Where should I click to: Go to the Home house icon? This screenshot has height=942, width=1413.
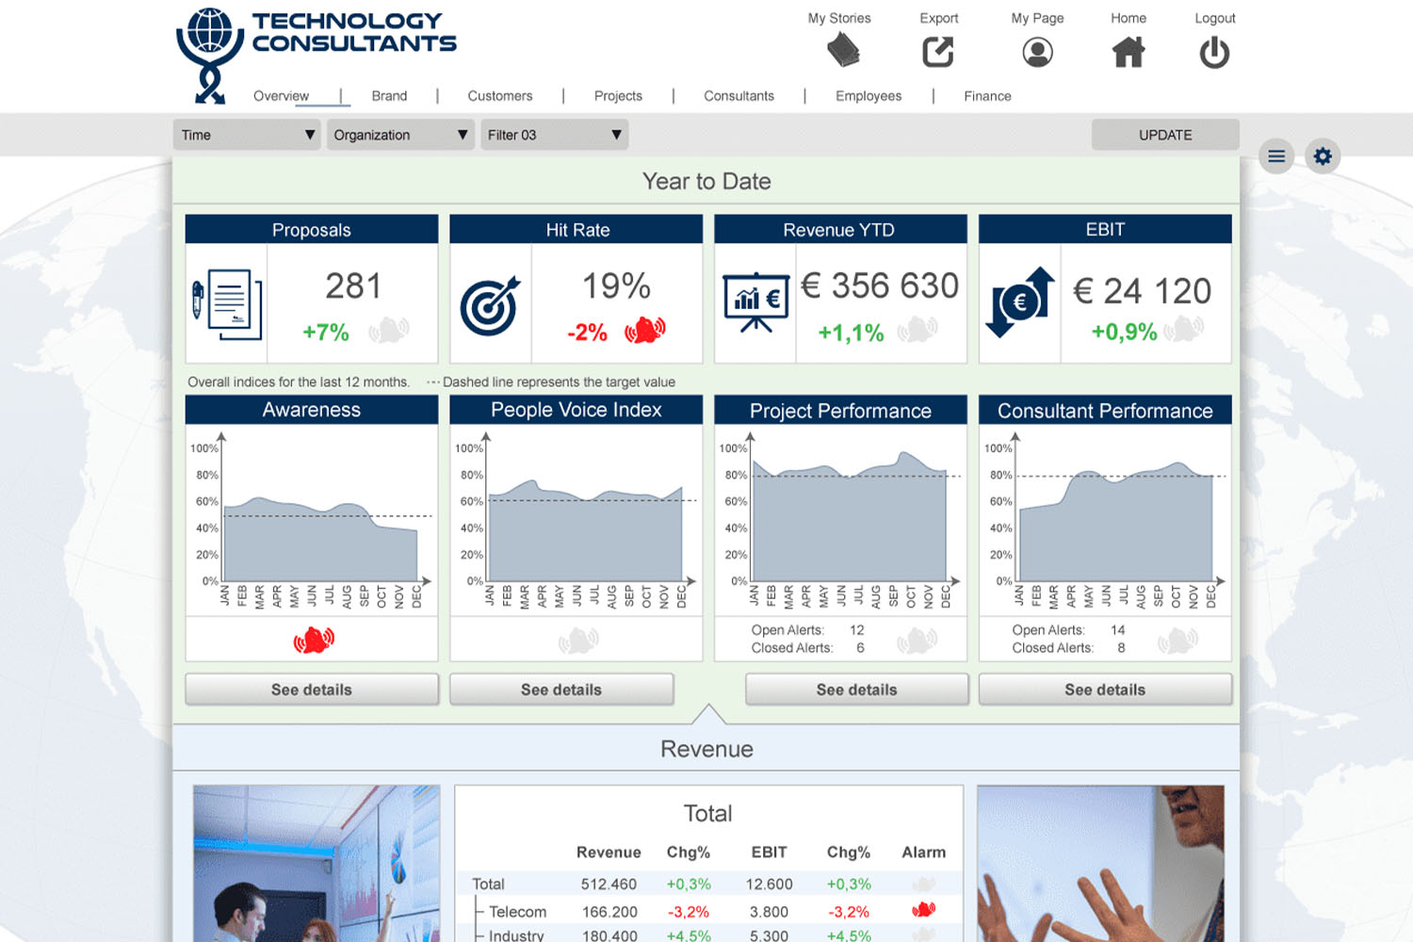coord(1129,52)
